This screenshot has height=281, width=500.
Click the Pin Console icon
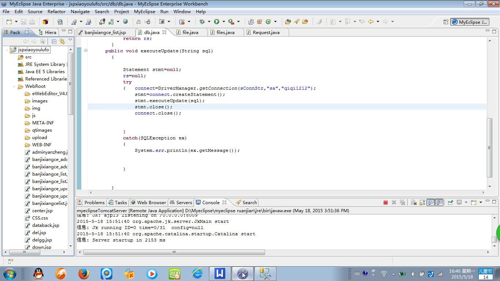(451, 202)
